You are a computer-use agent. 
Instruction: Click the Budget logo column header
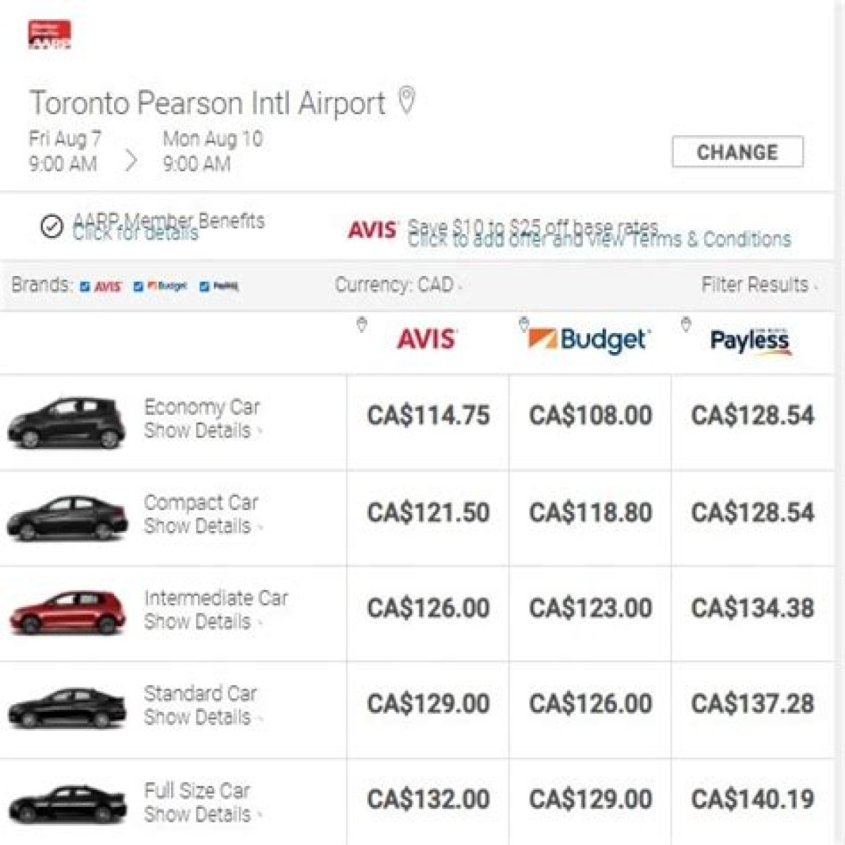click(x=589, y=339)
